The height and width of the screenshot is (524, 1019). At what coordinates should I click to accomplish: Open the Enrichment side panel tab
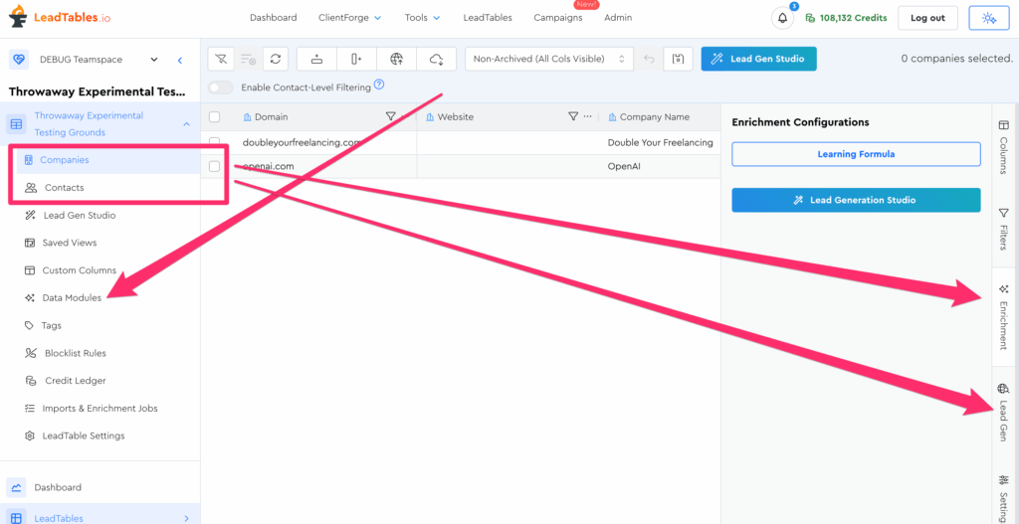click(x=1003, y=317)
